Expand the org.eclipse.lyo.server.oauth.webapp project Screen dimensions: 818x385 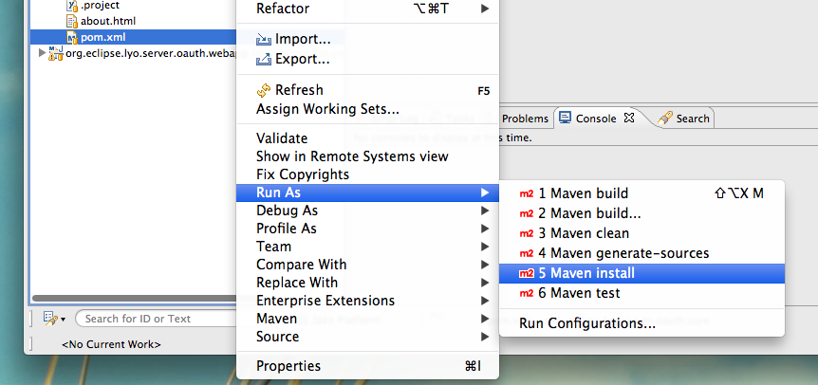(43, 52)
